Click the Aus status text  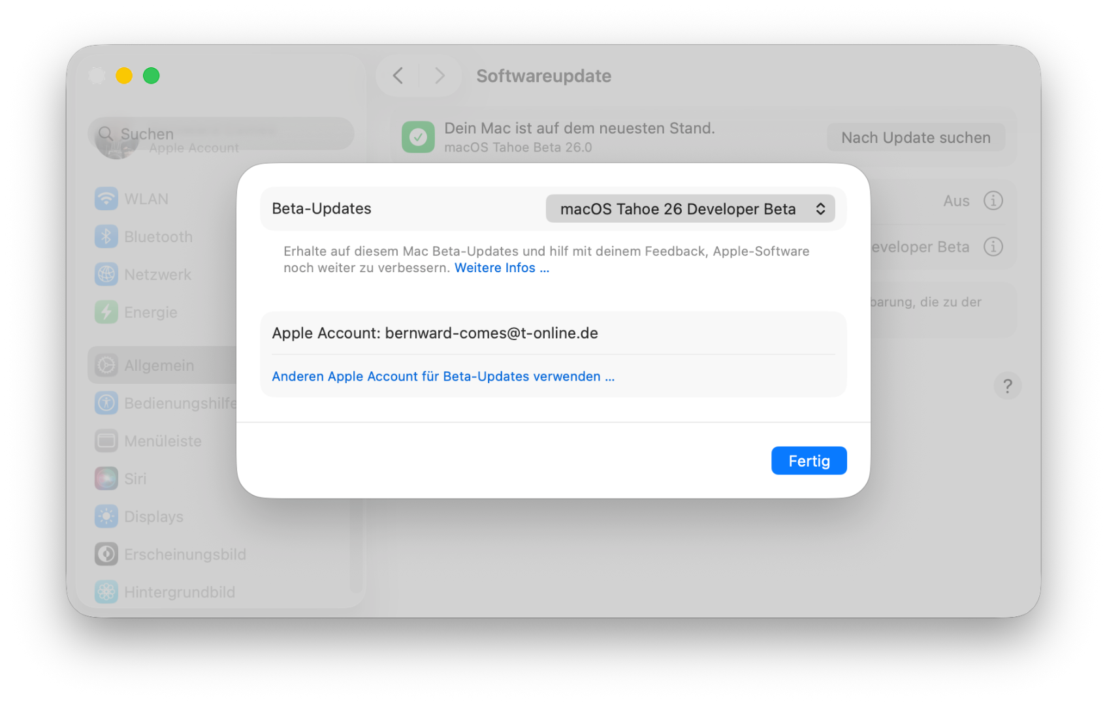pyautogui.click(x=956, y=201)
